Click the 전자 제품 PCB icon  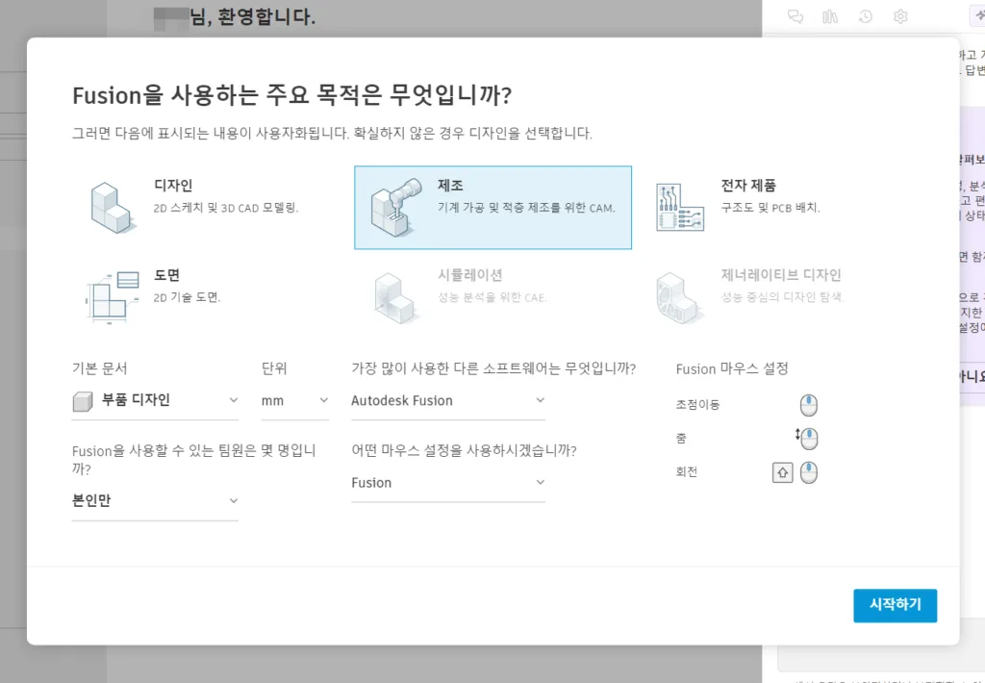pos(680,208)
